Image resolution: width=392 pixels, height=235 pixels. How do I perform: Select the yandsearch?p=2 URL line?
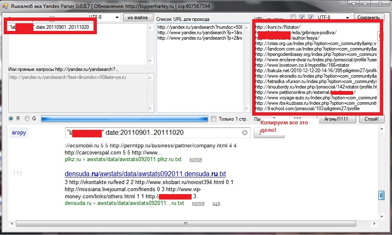(x=200, y=38)
